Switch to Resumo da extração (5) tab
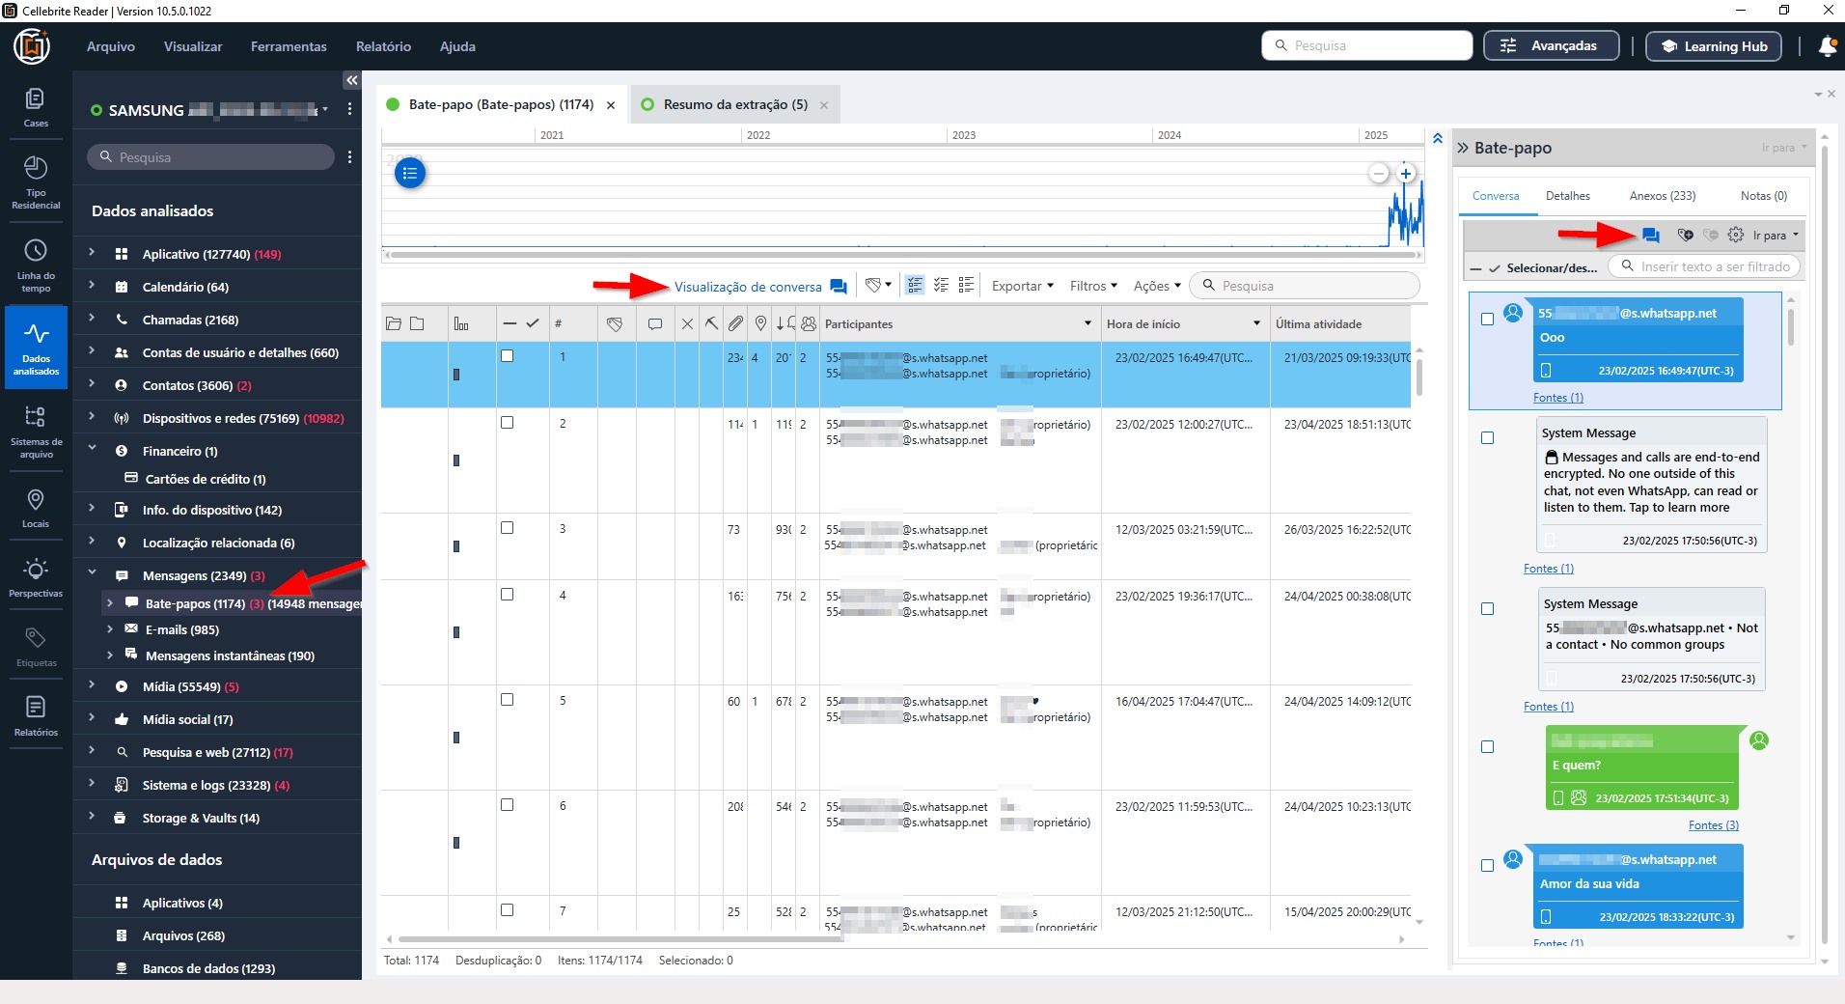The width and height of the screenshot is (1845, 1004). (x=735, y=104)
